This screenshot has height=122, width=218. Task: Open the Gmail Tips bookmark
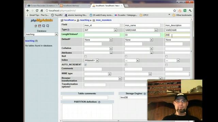click(x=38, y=15)
